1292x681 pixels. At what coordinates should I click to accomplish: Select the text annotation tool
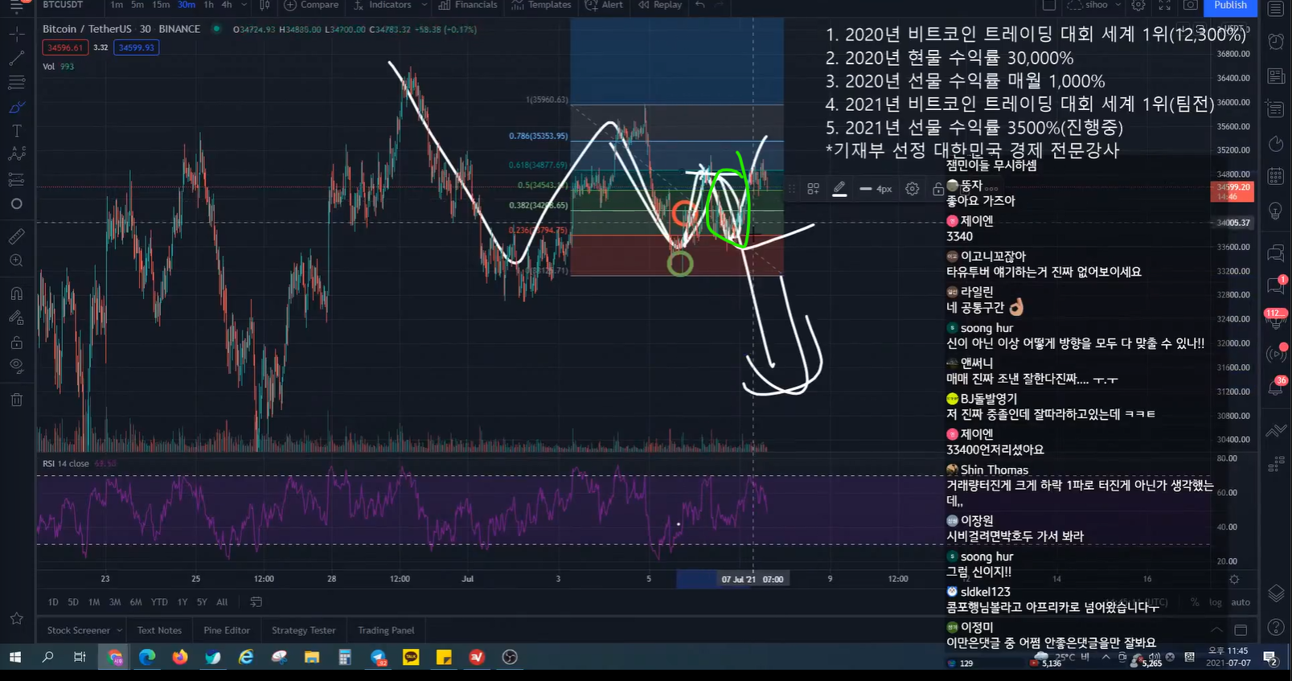(16, 131)
